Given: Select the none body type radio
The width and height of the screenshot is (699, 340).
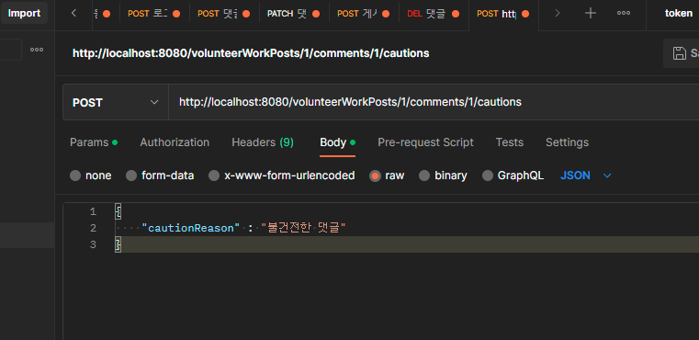Looking at the screenshot, I should tap(75, 176).
